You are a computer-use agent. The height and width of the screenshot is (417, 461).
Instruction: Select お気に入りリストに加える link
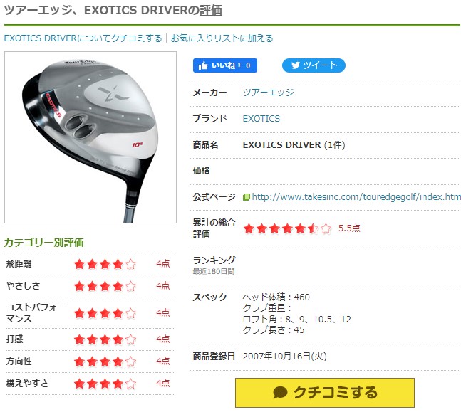point(222,38)
